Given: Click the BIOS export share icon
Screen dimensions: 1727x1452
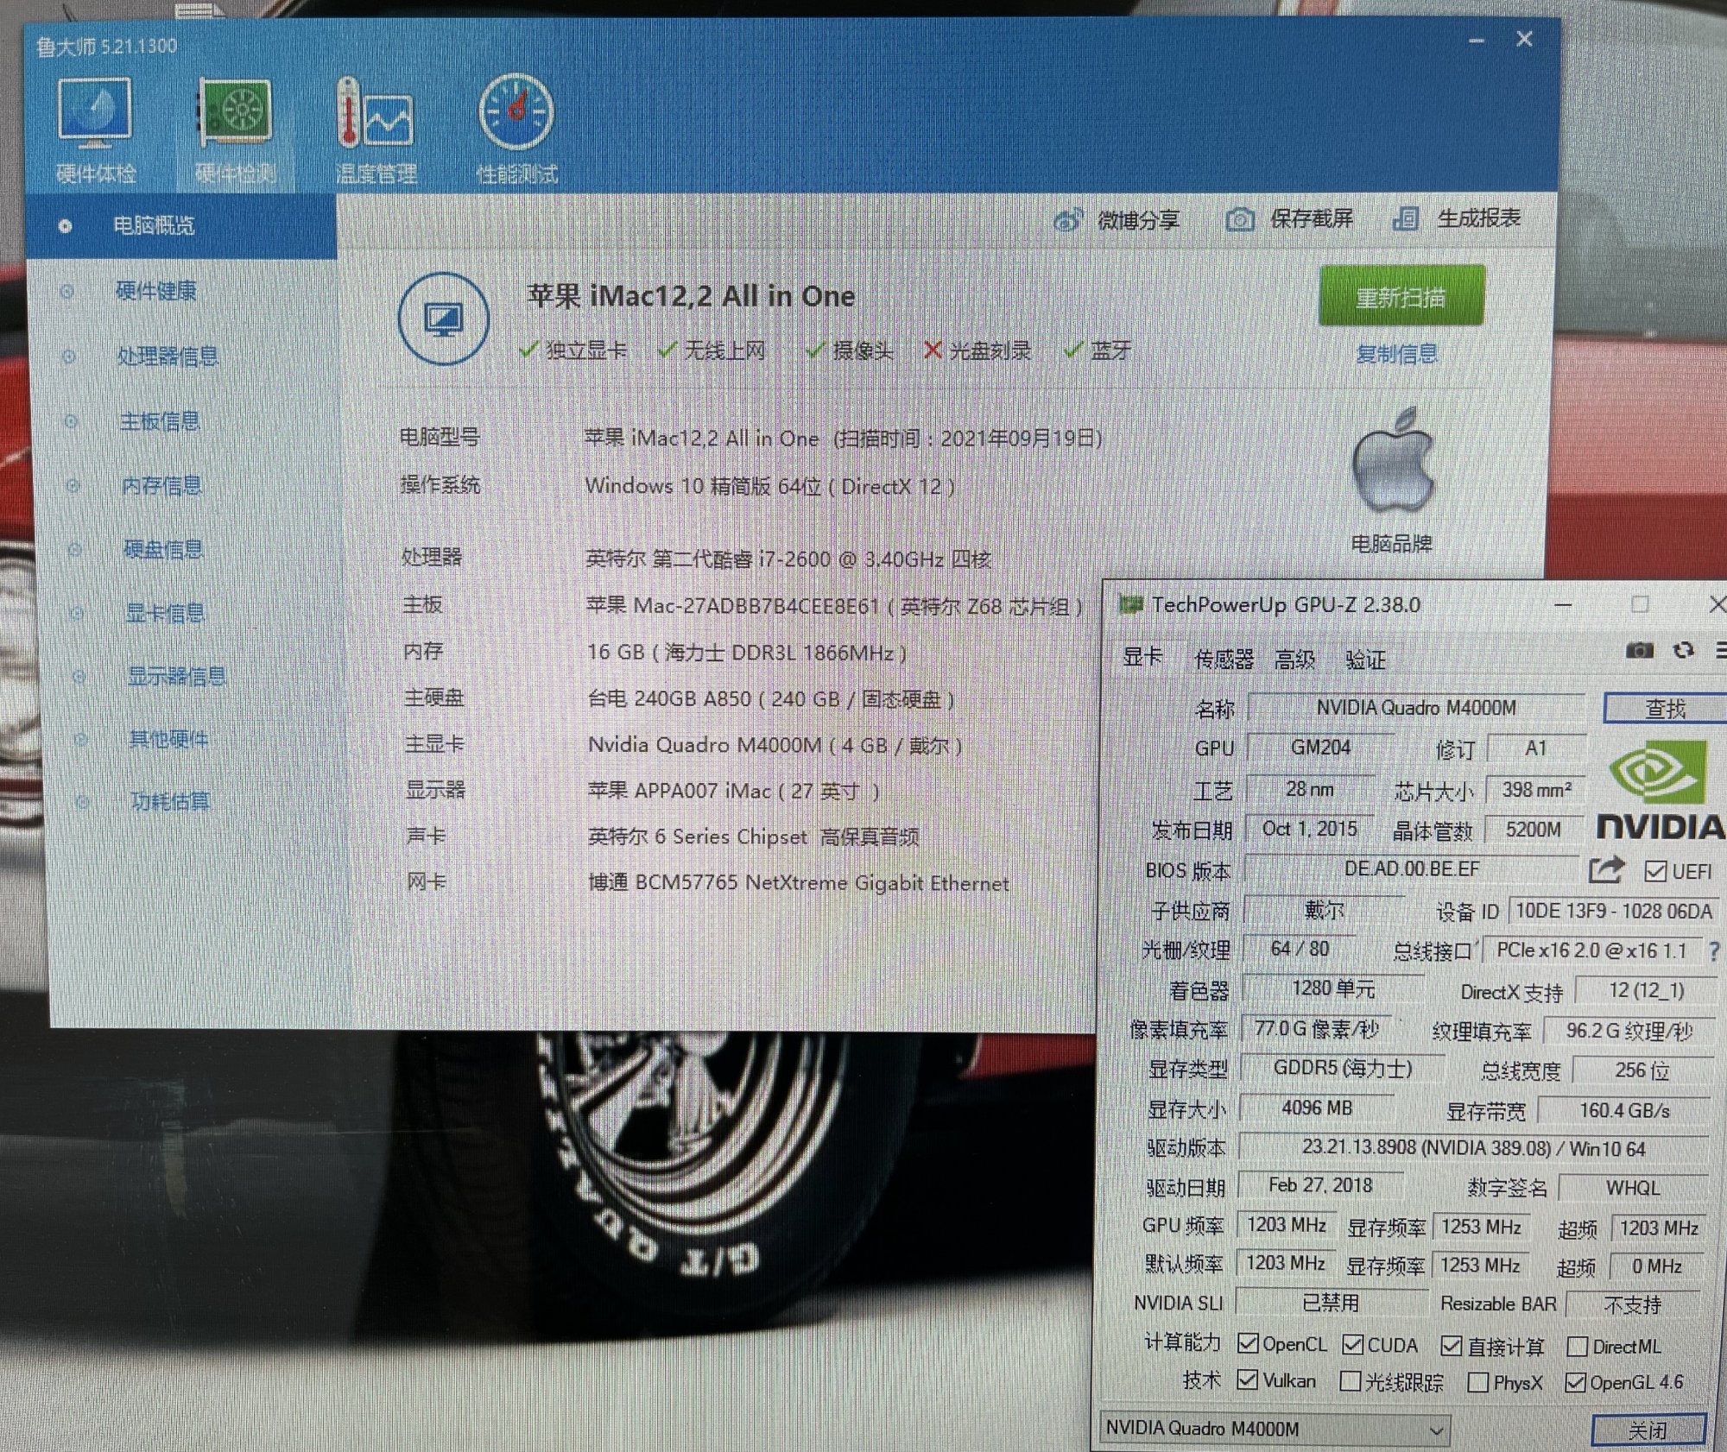Looking at the screenshot, I should point(1605,869).
